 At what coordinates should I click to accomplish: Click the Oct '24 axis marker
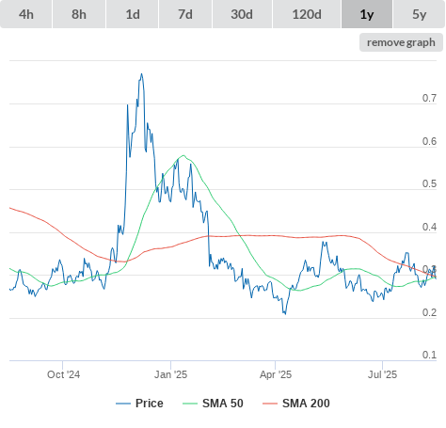(x=63, y=374)
